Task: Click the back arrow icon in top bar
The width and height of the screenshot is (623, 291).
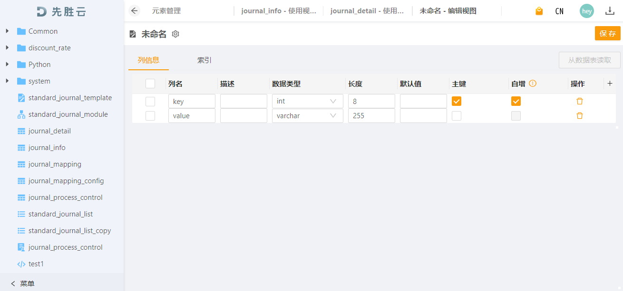Action: (x=135, y=11)
